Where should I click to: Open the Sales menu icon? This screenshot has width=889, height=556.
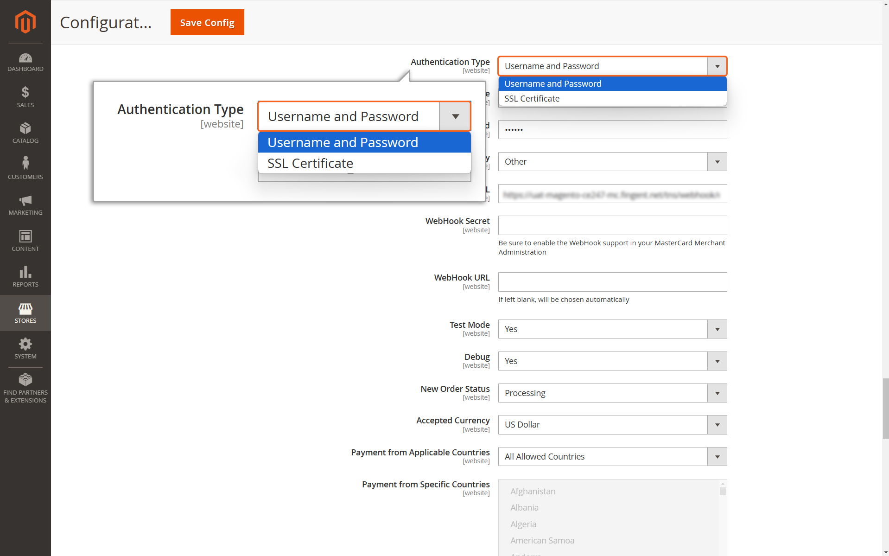[x=25, y=97]
